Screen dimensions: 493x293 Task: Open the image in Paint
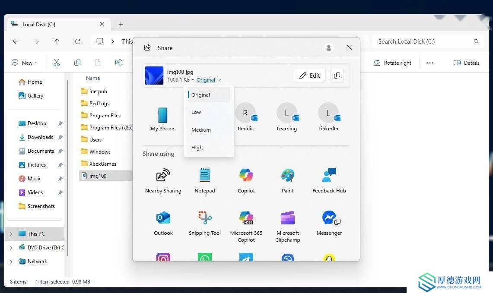click(x=287, y=181)
